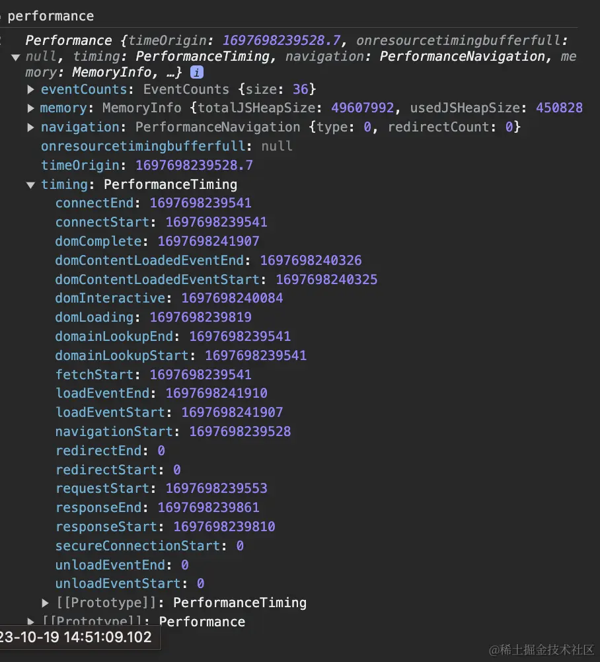The image size is (600, 662).
Task: Collapse the top-level Performance object arrow
Action: (16, 57)
